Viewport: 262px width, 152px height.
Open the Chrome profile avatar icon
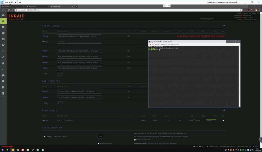(x=256, y=10)
